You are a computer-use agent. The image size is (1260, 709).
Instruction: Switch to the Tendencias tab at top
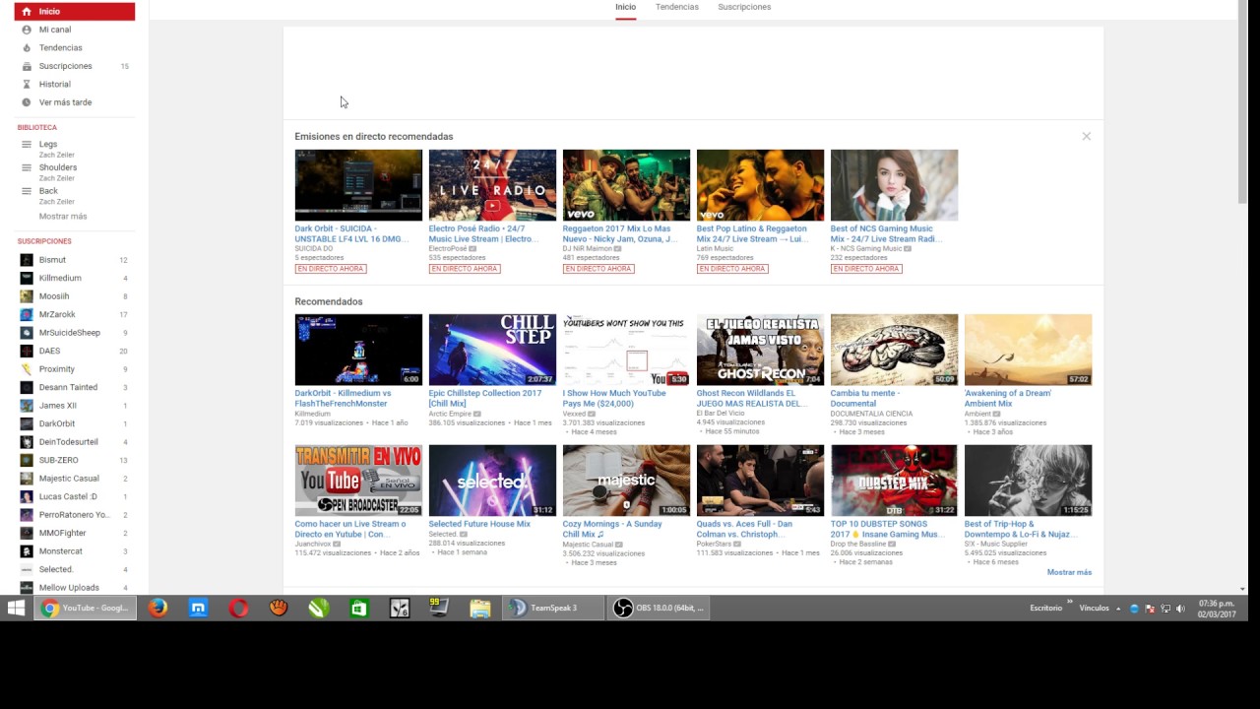[677, 7]
